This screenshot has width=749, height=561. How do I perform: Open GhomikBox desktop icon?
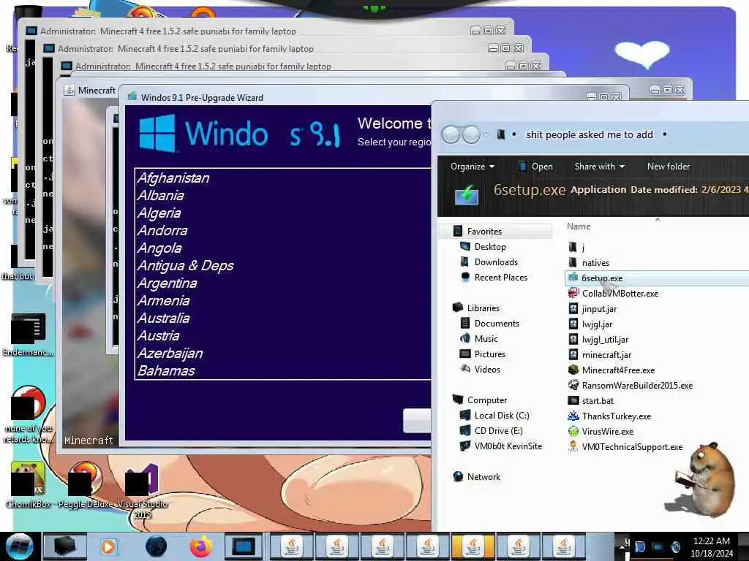coord(28,484)
